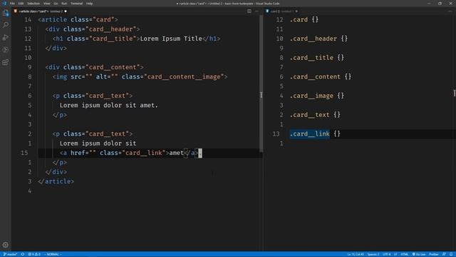Click 'Lorem Ipsum Title' text in h1
The height and width of the screenshot is (257, 456).
point(171,39)
